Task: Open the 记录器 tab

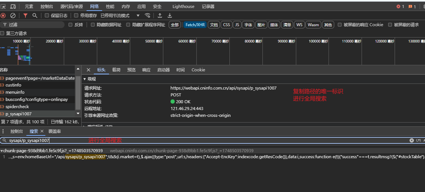Action: [208, 6]
